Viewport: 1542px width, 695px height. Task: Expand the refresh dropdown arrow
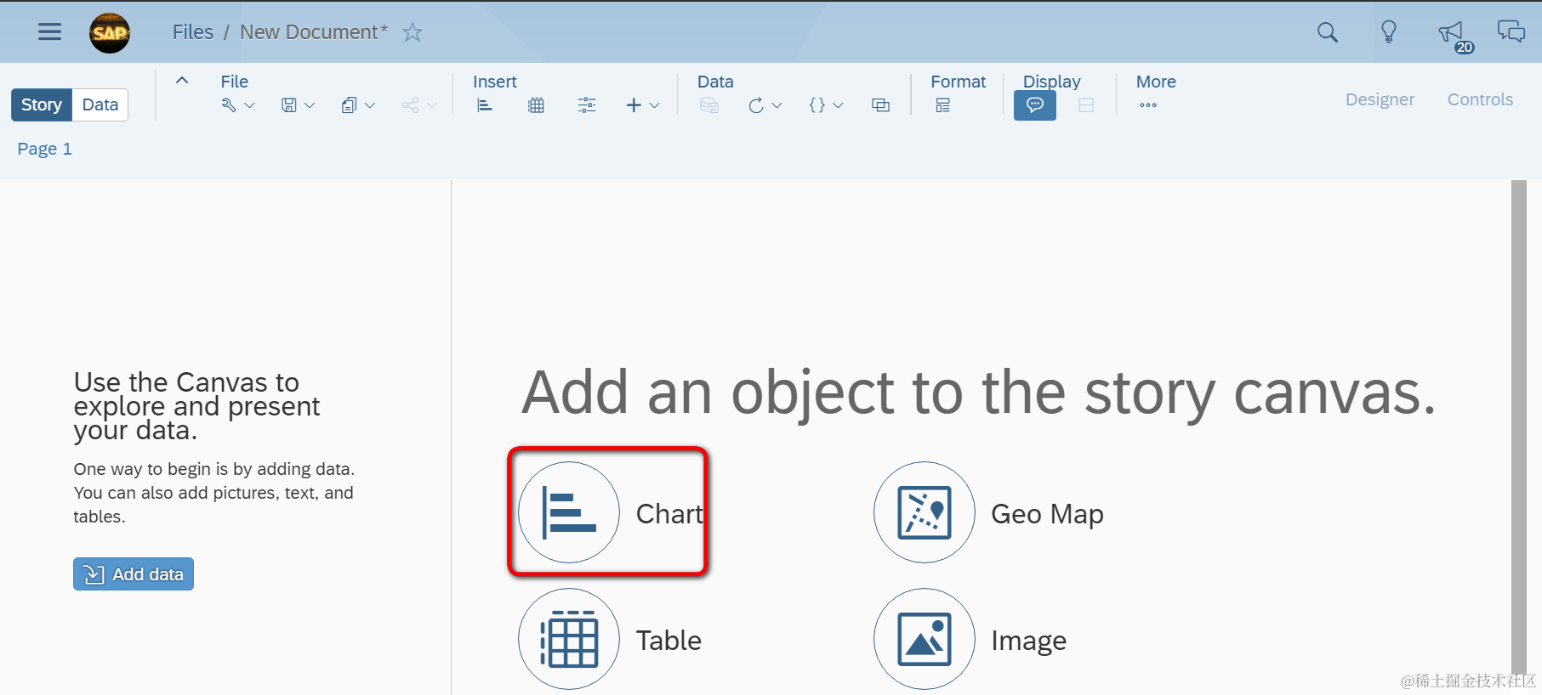tap(777, 105)
